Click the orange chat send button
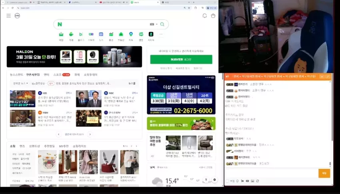 [324, 173]
